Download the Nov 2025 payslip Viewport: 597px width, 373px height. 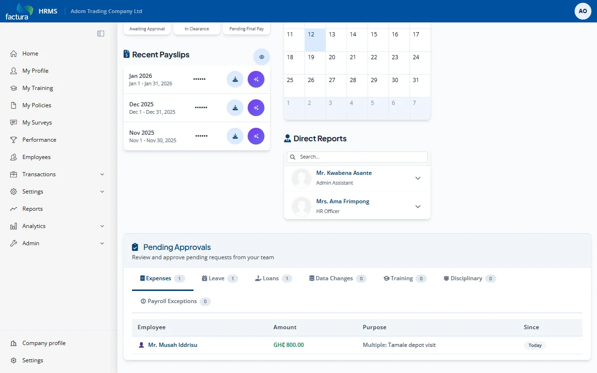[x=235, y=136]
